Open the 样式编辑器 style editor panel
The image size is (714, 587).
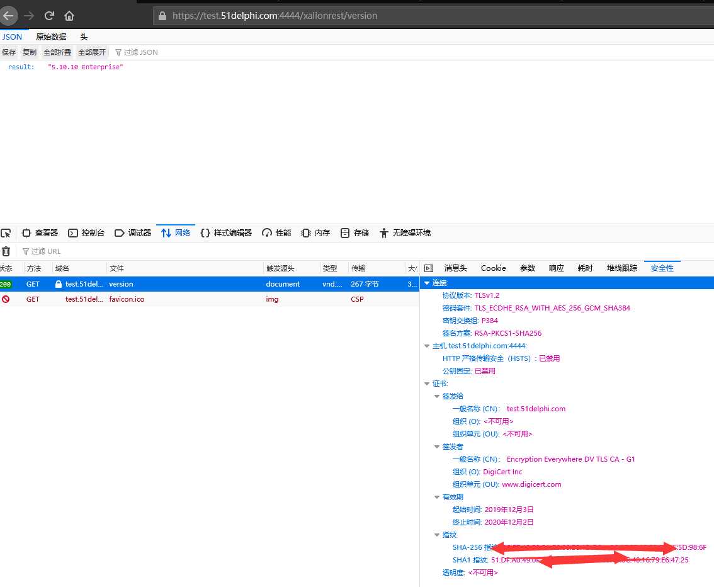click(x=226, y=233)
